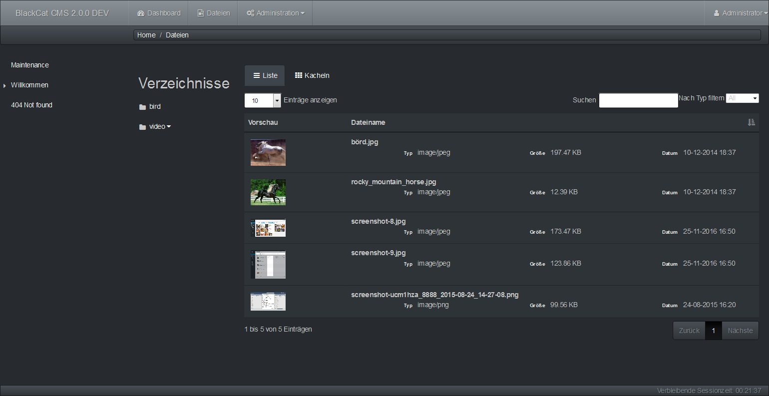Click the video folder icon

(x=142, y=127)
